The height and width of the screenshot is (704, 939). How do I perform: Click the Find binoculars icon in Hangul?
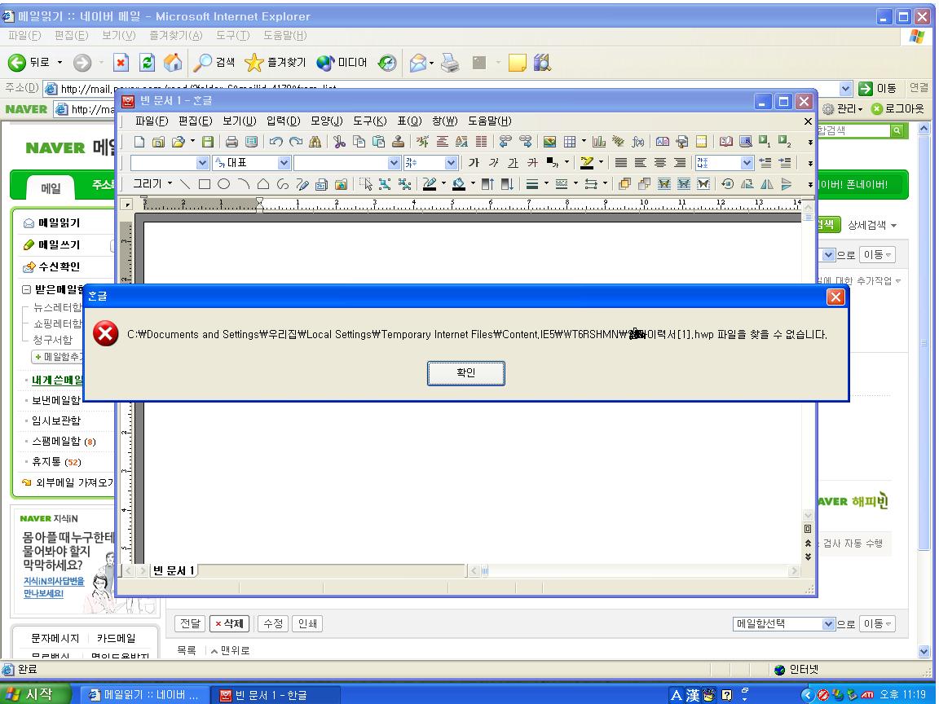pyautogui.click(x=315, y=142)
